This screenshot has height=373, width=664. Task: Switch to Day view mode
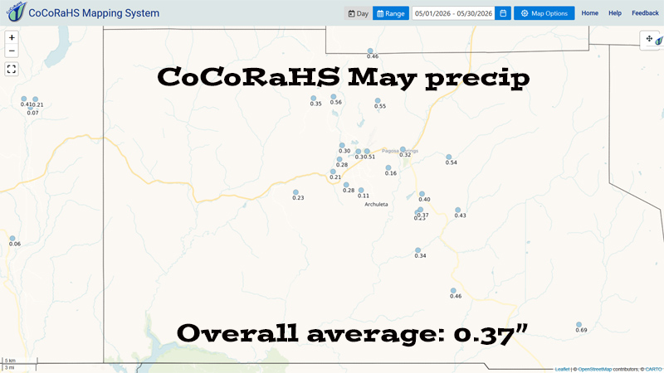click(x=359, y=13)
